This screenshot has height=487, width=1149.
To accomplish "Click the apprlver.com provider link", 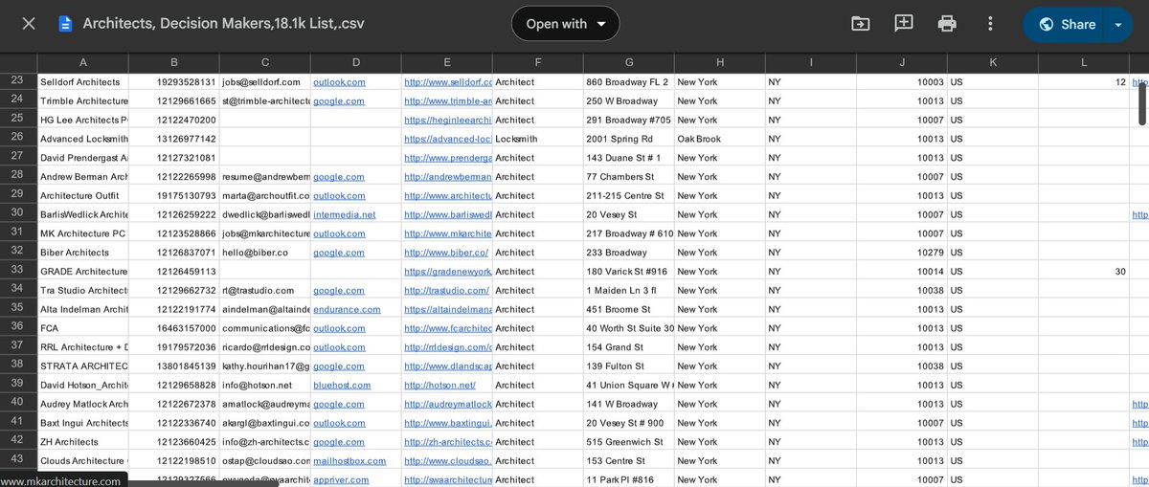I will (x=342, y=479).
